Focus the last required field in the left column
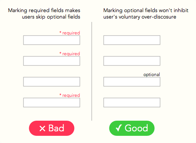Viewport: 196px width, 143px height. click(x=51, y=103)
